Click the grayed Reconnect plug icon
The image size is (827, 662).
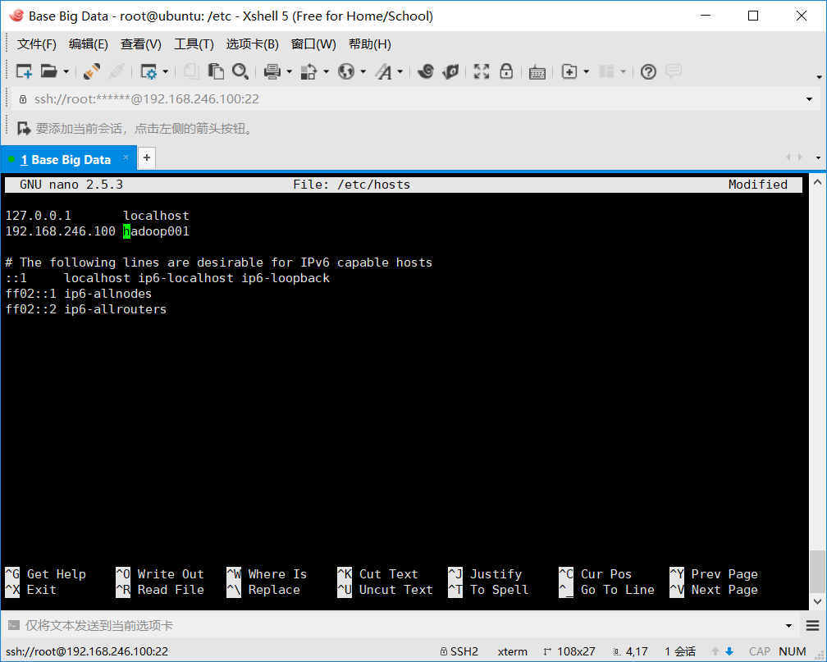tap(116, 71)
